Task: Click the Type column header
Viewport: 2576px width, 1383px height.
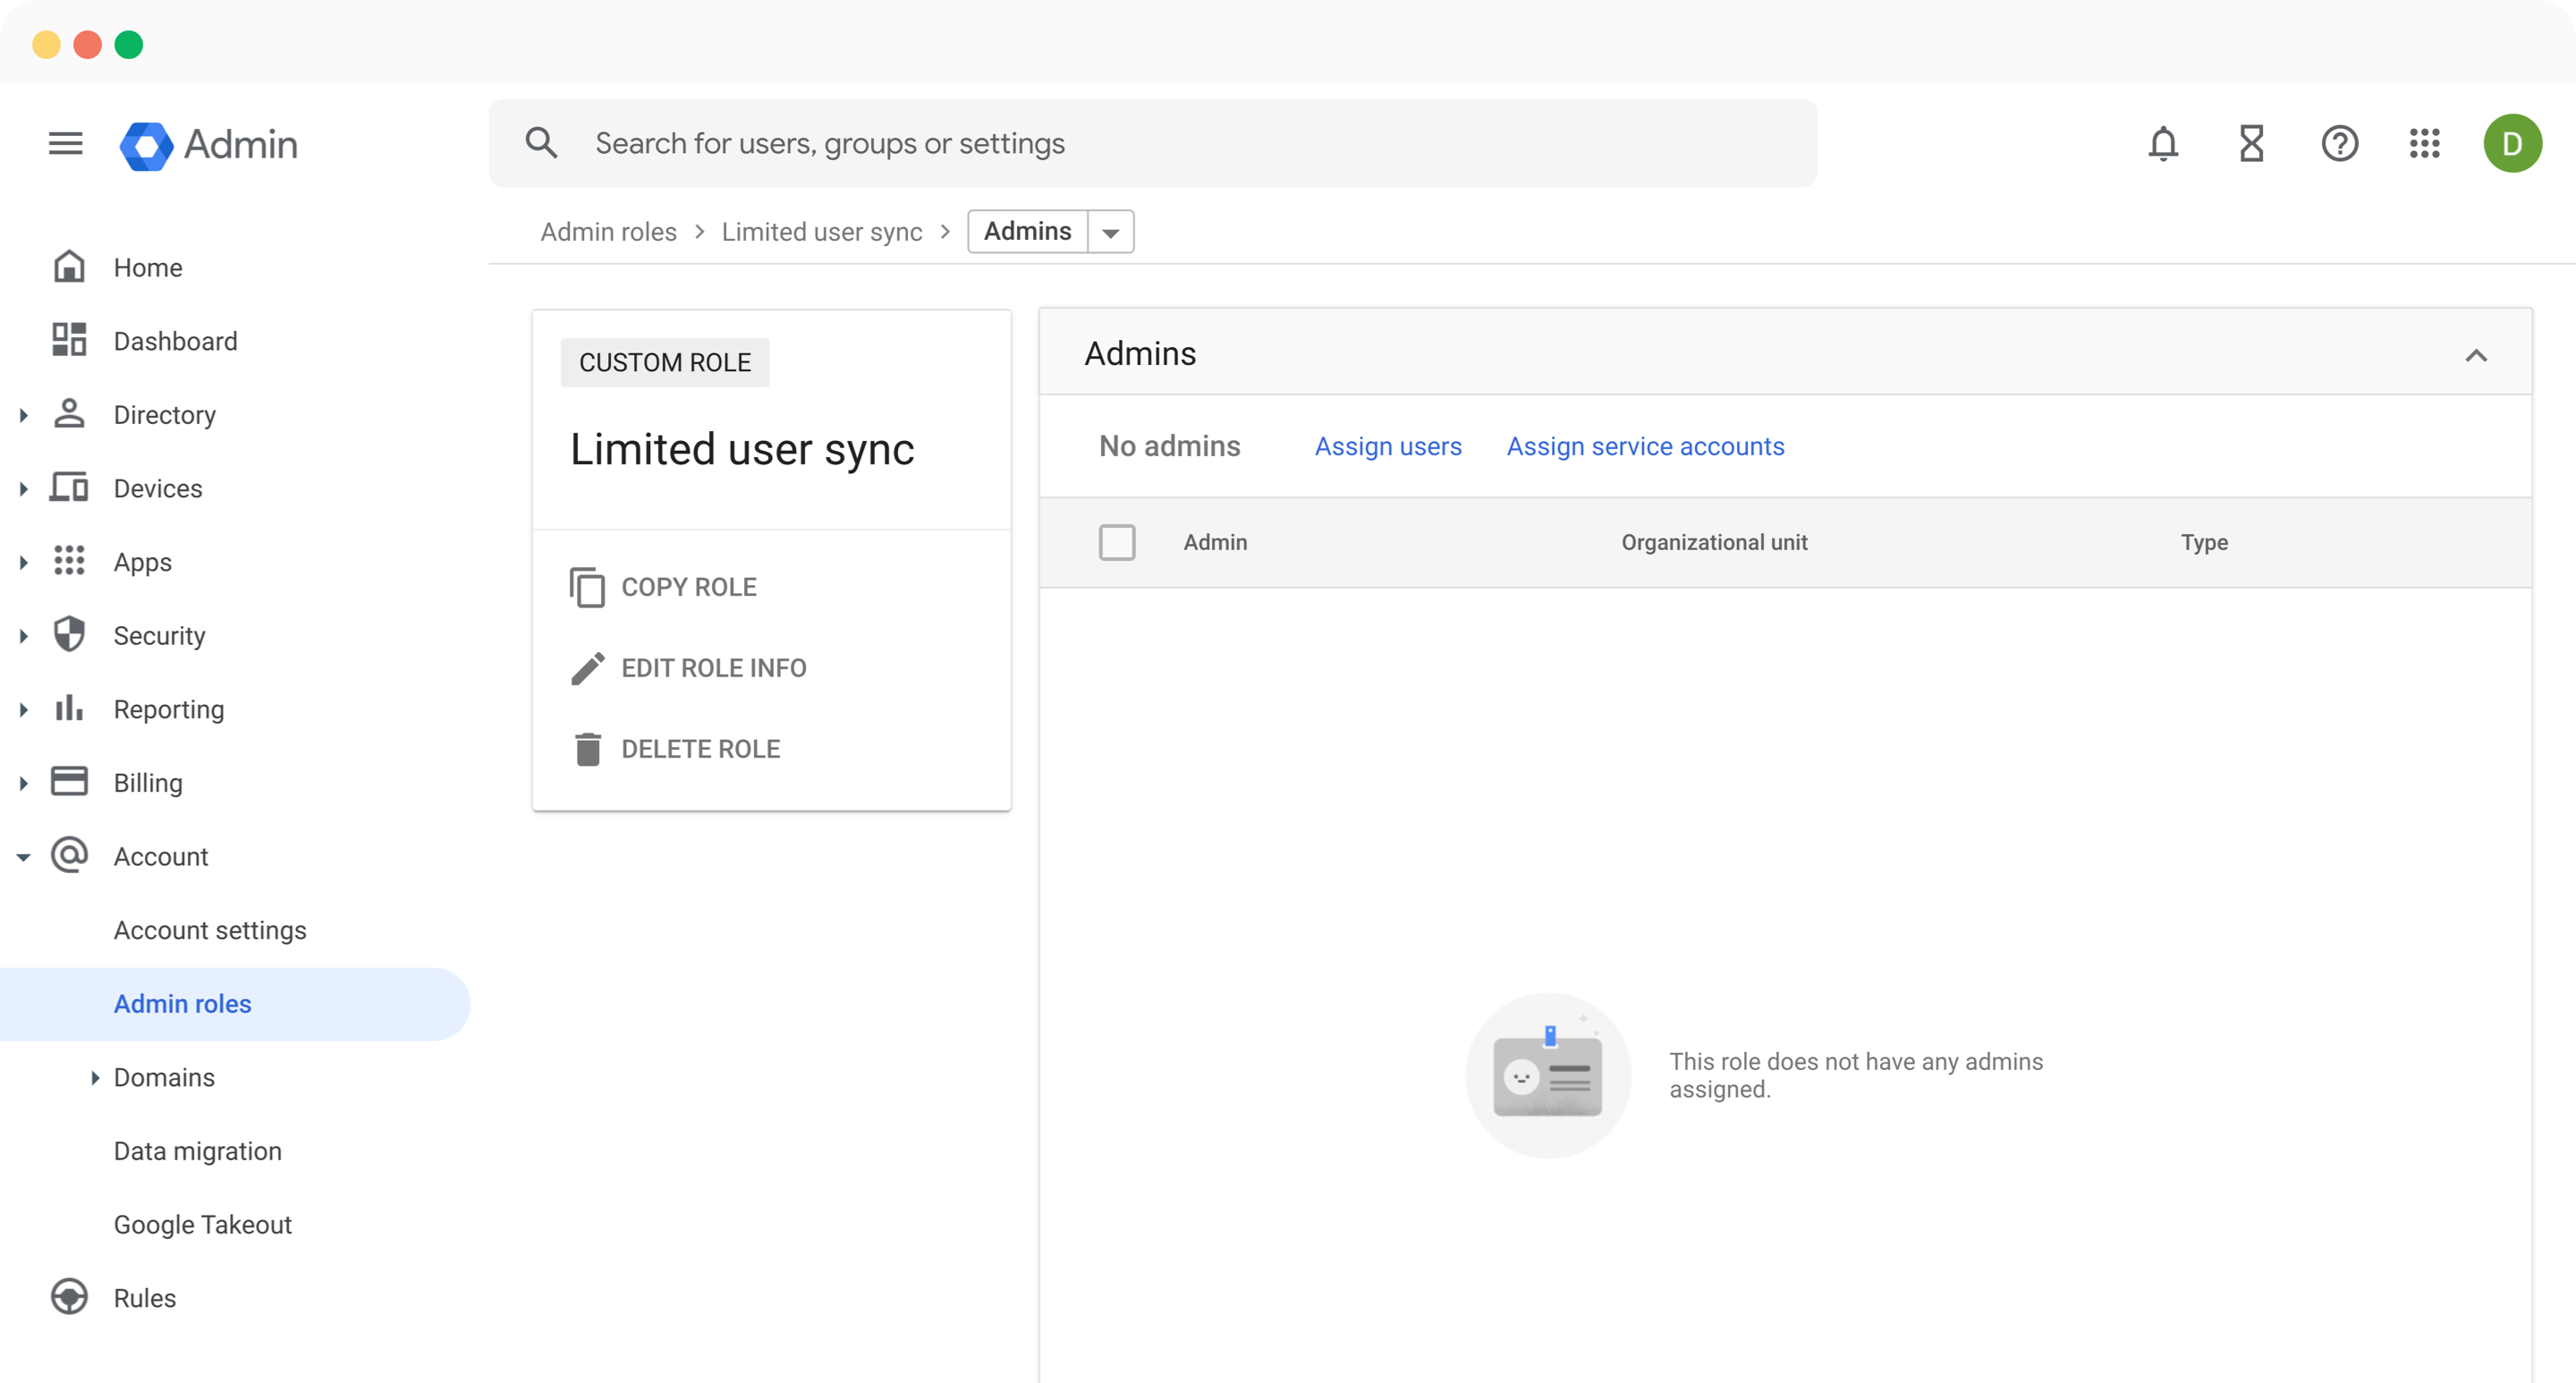Action: tap(2204, 542)
